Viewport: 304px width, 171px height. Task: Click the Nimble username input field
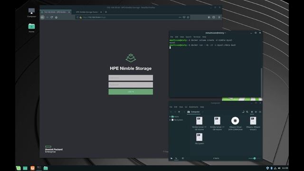click(x=131, y=78)
